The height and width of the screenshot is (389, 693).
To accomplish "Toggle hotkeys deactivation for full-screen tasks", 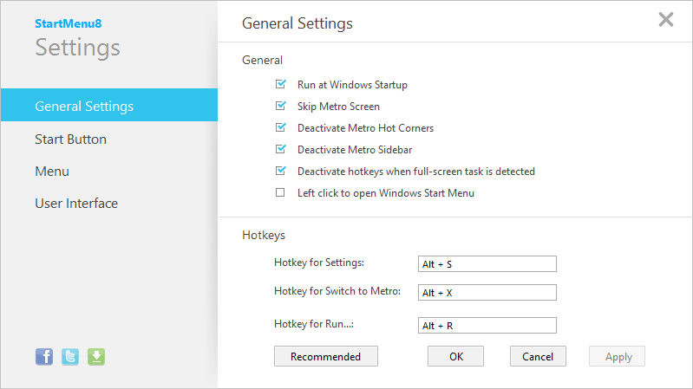I will [x=280, y=172].
